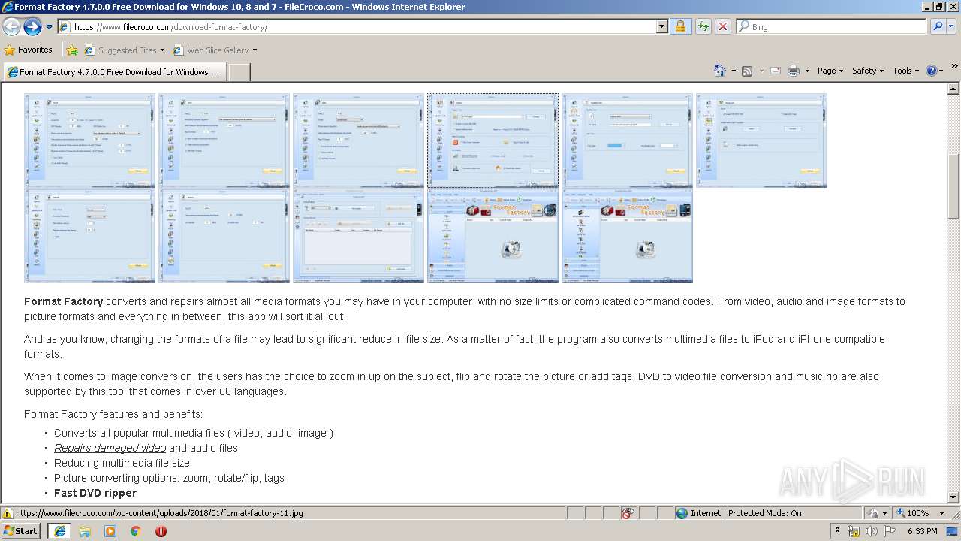Click the search magnifier button
Viewport: 961px width, 541px height.
[x=937, y=26]
